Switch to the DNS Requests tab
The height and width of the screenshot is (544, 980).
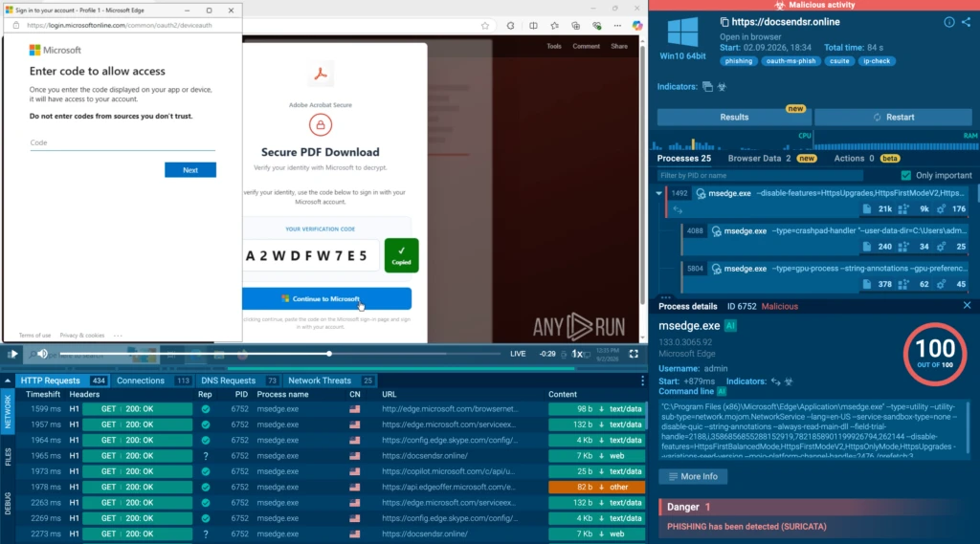tap(238, 381)
